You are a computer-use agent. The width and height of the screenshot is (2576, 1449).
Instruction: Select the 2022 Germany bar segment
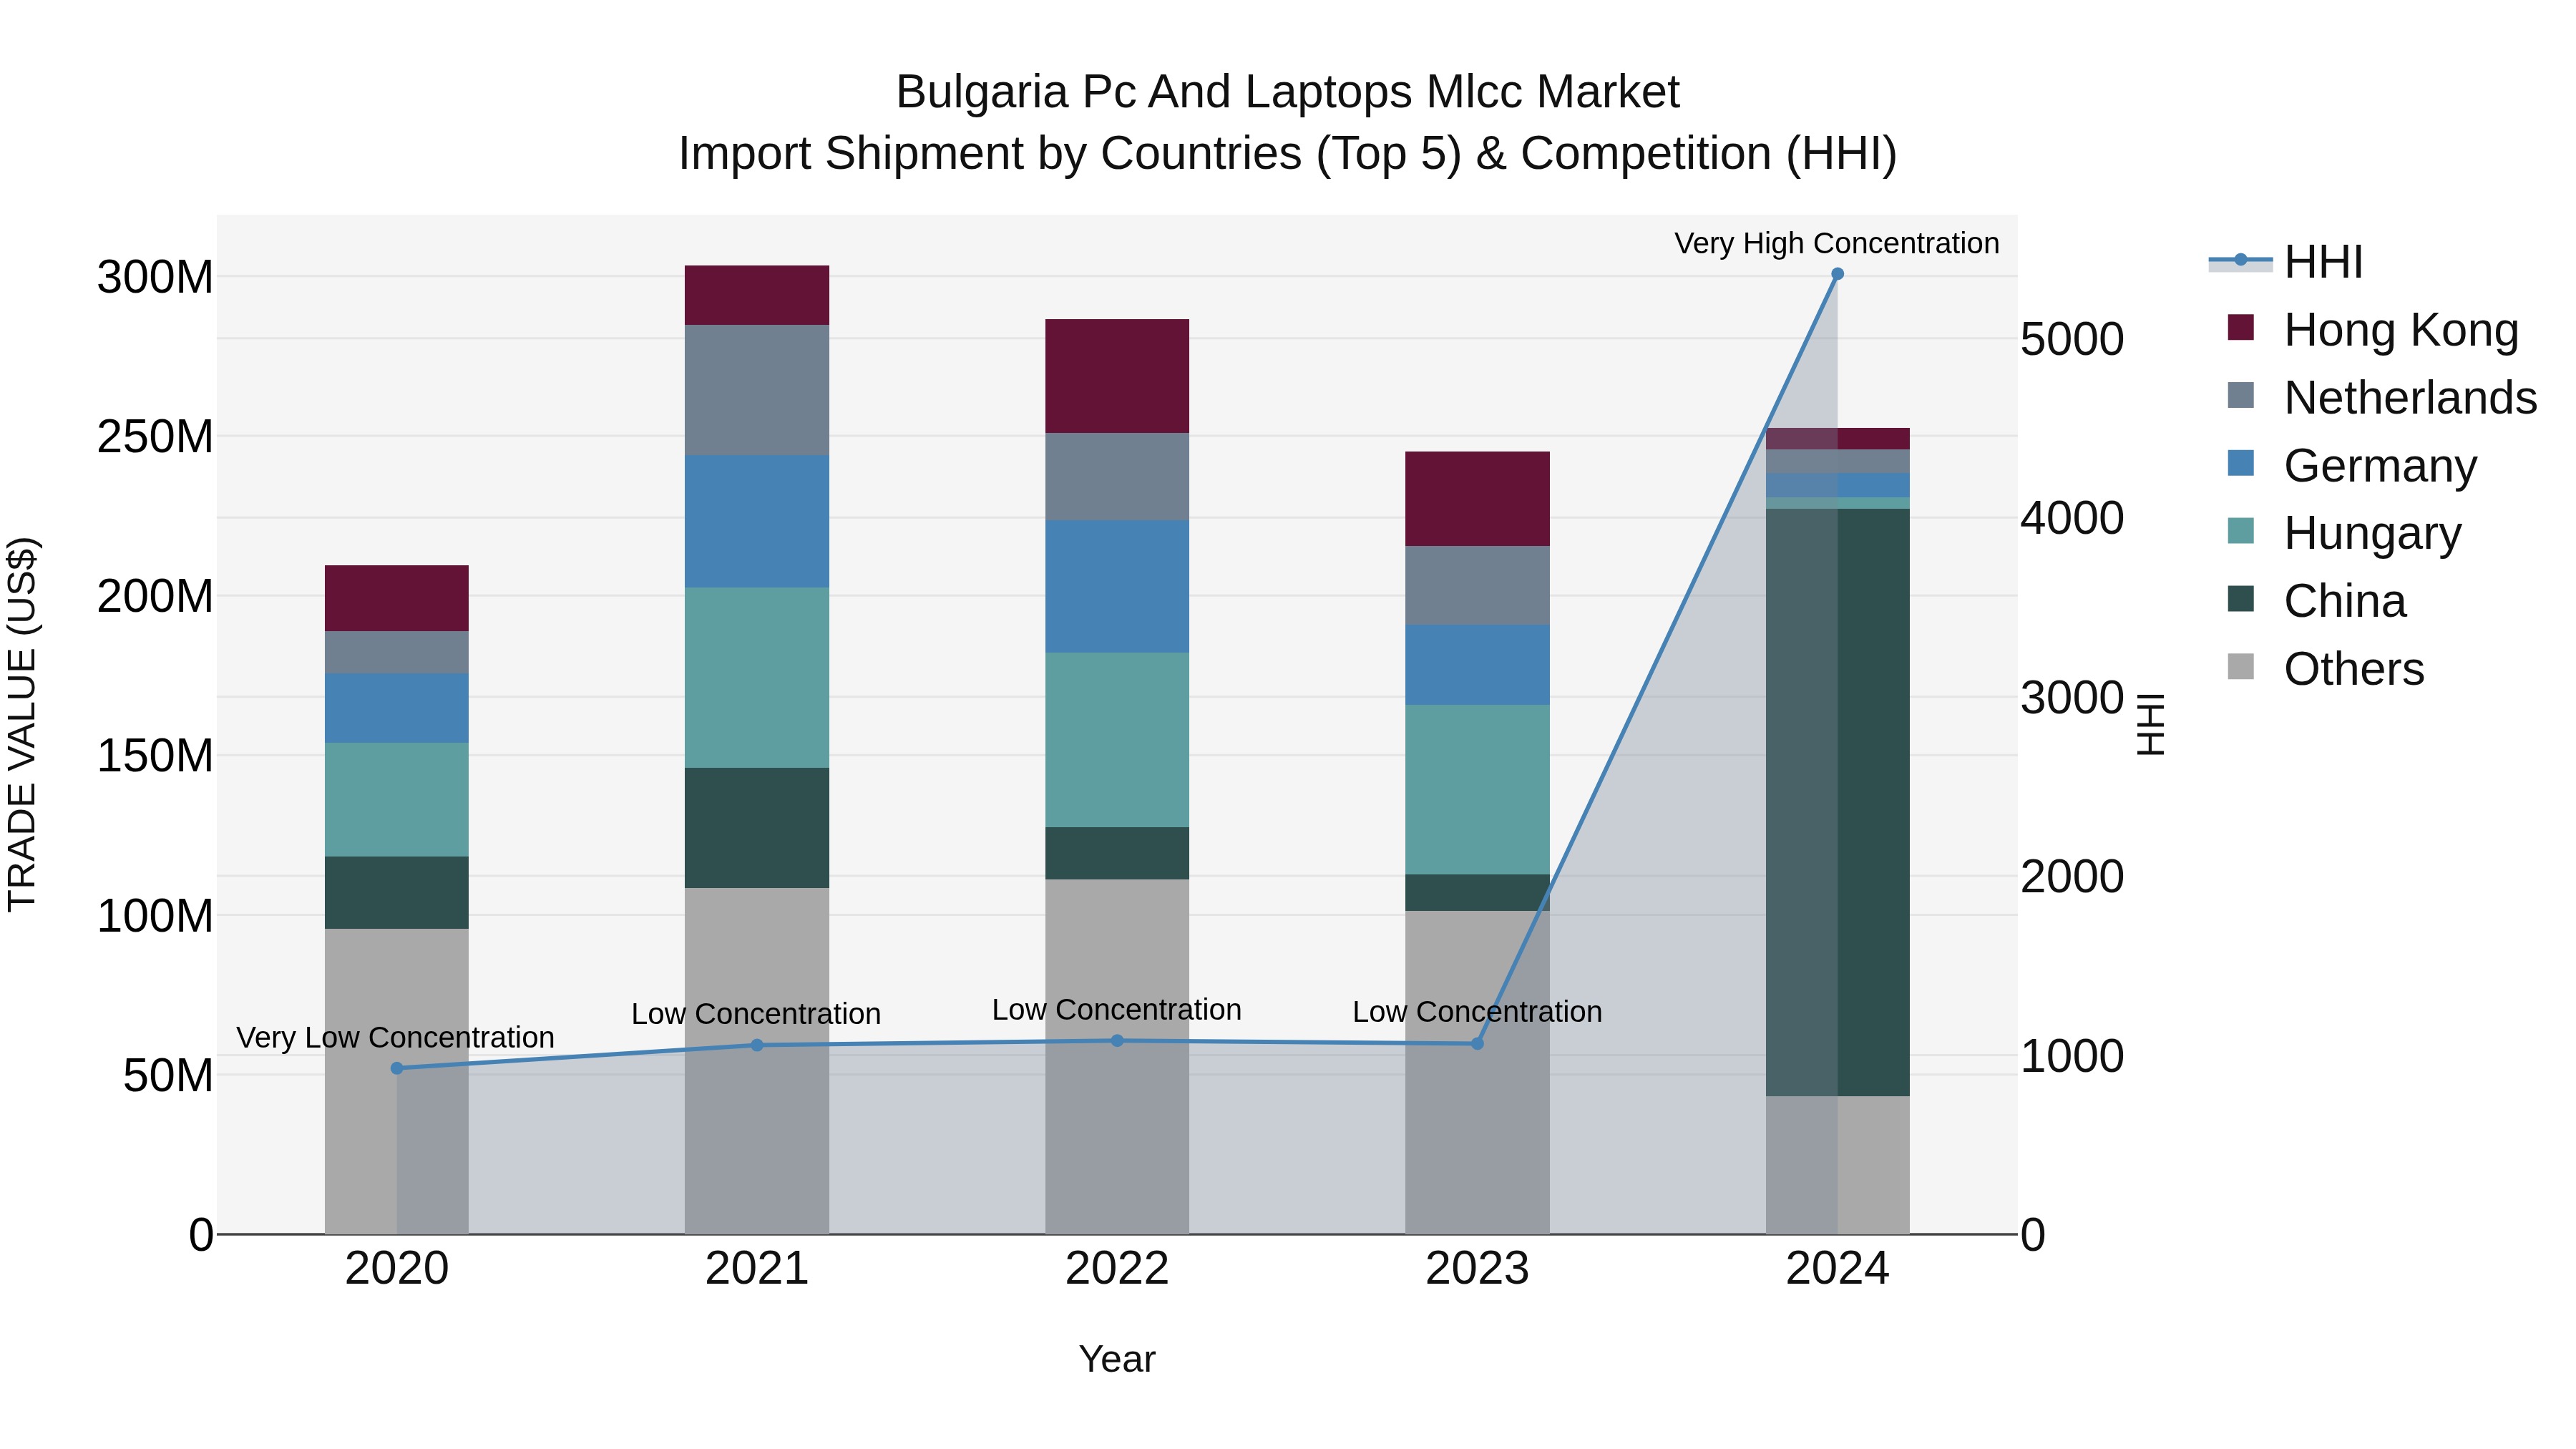(1117, 586)
